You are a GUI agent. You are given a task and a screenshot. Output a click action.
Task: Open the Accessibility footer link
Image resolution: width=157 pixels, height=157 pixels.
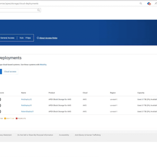(x=64, y=135)
